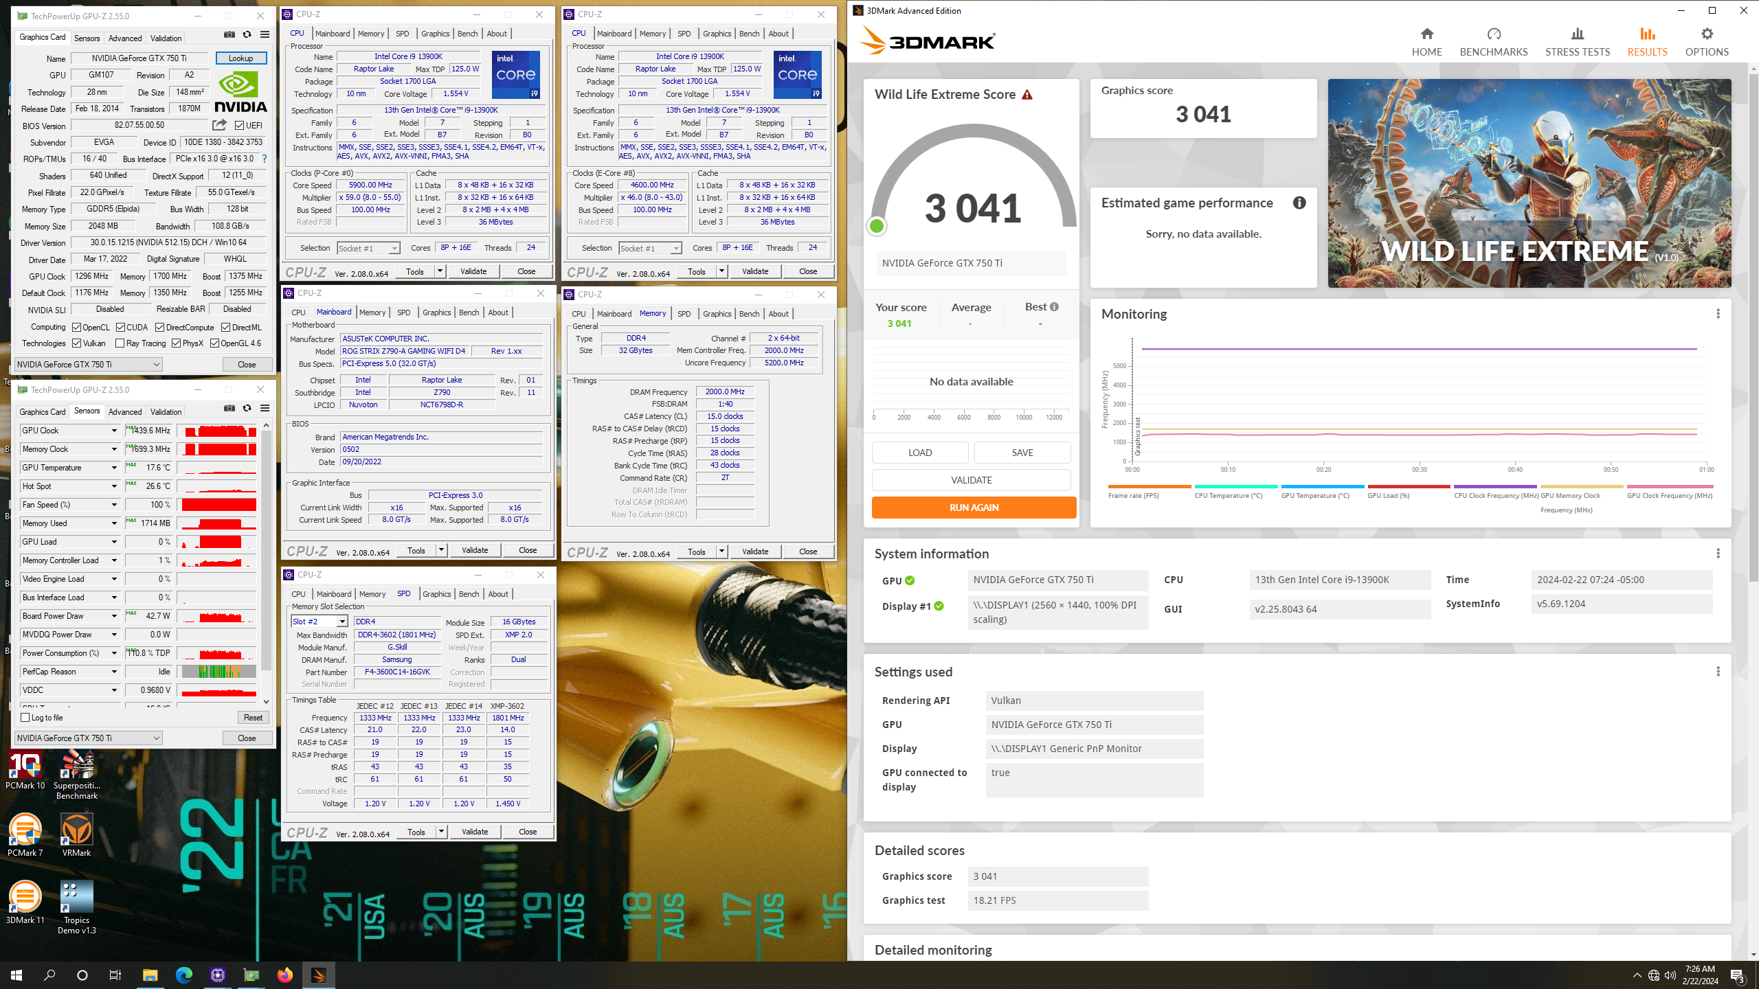Open GPU selection dropdown in GPU-Z Graphics Card window

89,365
